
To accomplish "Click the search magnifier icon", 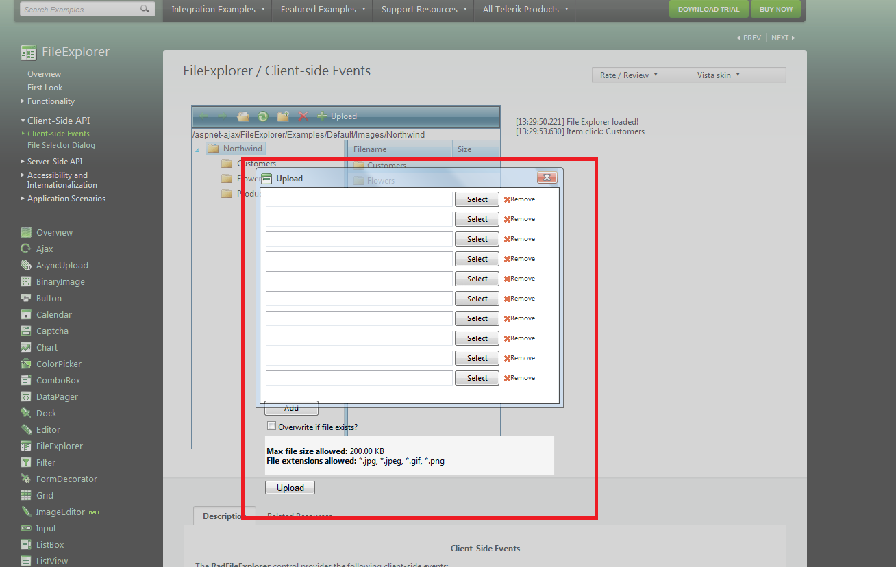I will tap(145, 9).
